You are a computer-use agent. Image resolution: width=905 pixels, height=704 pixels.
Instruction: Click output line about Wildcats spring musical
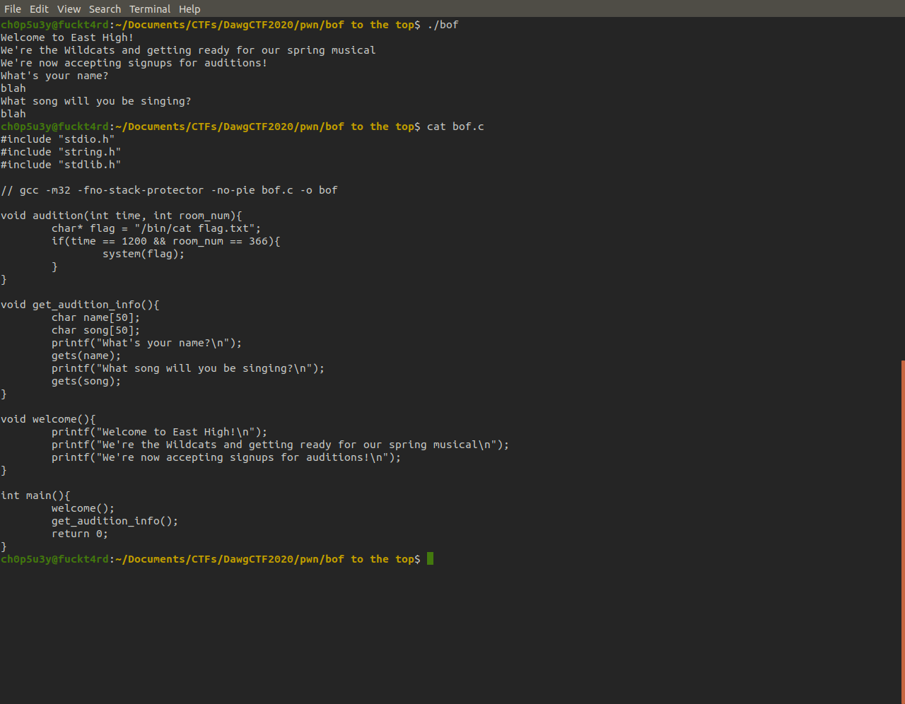click(x=188, y=50)
